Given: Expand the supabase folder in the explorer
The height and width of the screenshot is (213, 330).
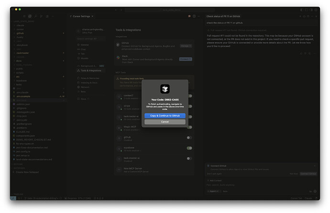Looking at the screenshot, I should pyautogui.click(x=39, y=81).
